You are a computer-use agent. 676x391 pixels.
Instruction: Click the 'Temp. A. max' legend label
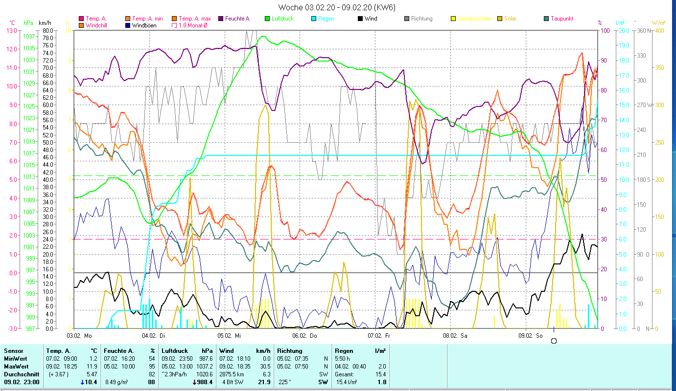pos(195,19)
